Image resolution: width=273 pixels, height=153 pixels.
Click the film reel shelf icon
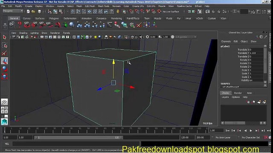[12, 25]
